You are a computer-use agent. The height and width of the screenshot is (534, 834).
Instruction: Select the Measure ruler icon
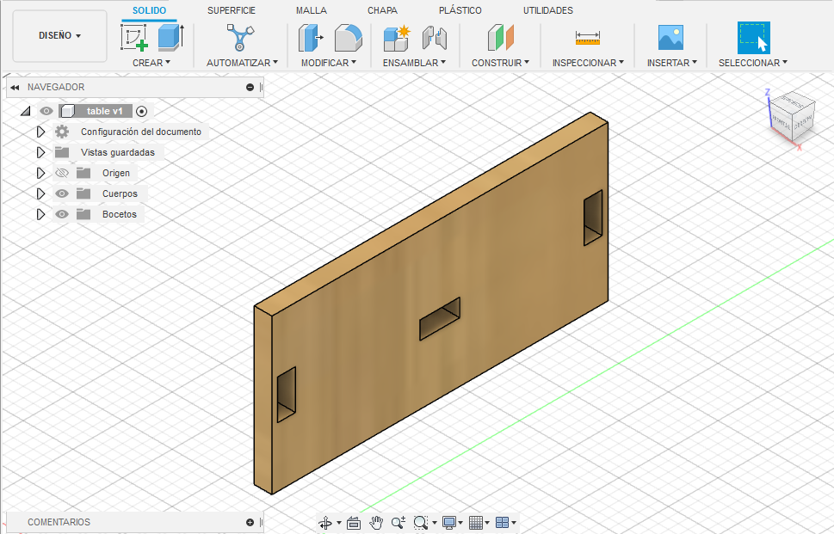point(588,38)
